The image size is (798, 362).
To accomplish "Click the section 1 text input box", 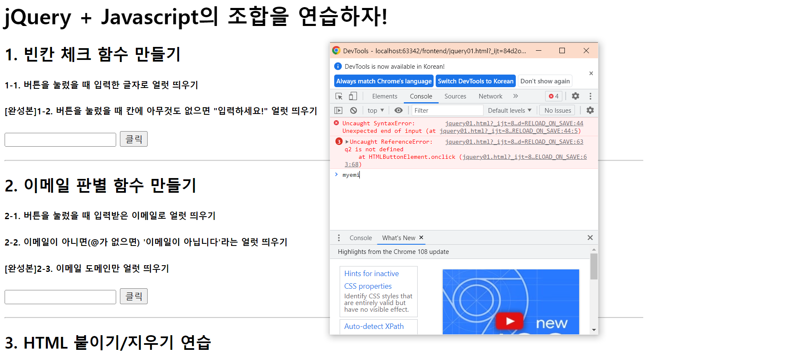I will [60, 140].
